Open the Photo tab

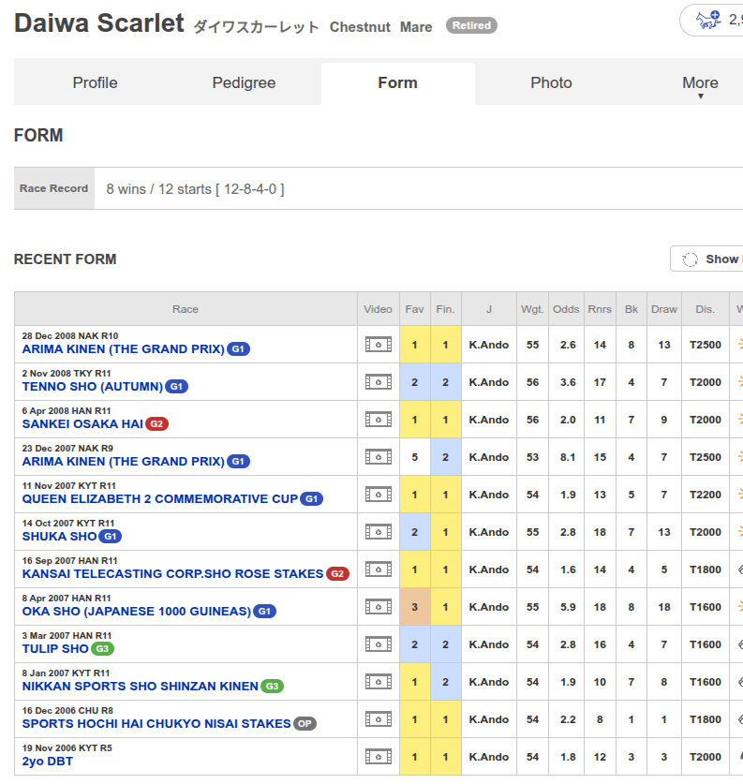point(551,82)
